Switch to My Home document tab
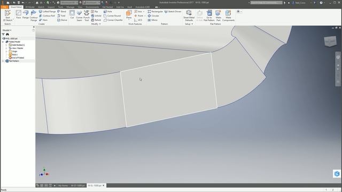 pos(63,186)
